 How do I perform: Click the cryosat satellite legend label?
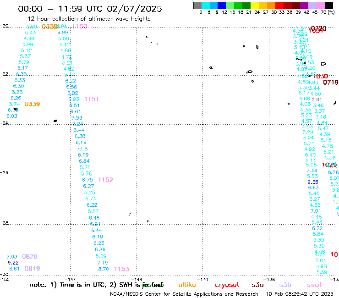pyautogui.click(x=227, y=285)
